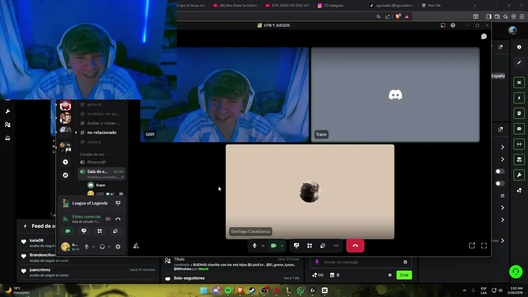Click share icon in browser address bar
This screenshot has height=297, width=528.
click(x=388, y=16)
